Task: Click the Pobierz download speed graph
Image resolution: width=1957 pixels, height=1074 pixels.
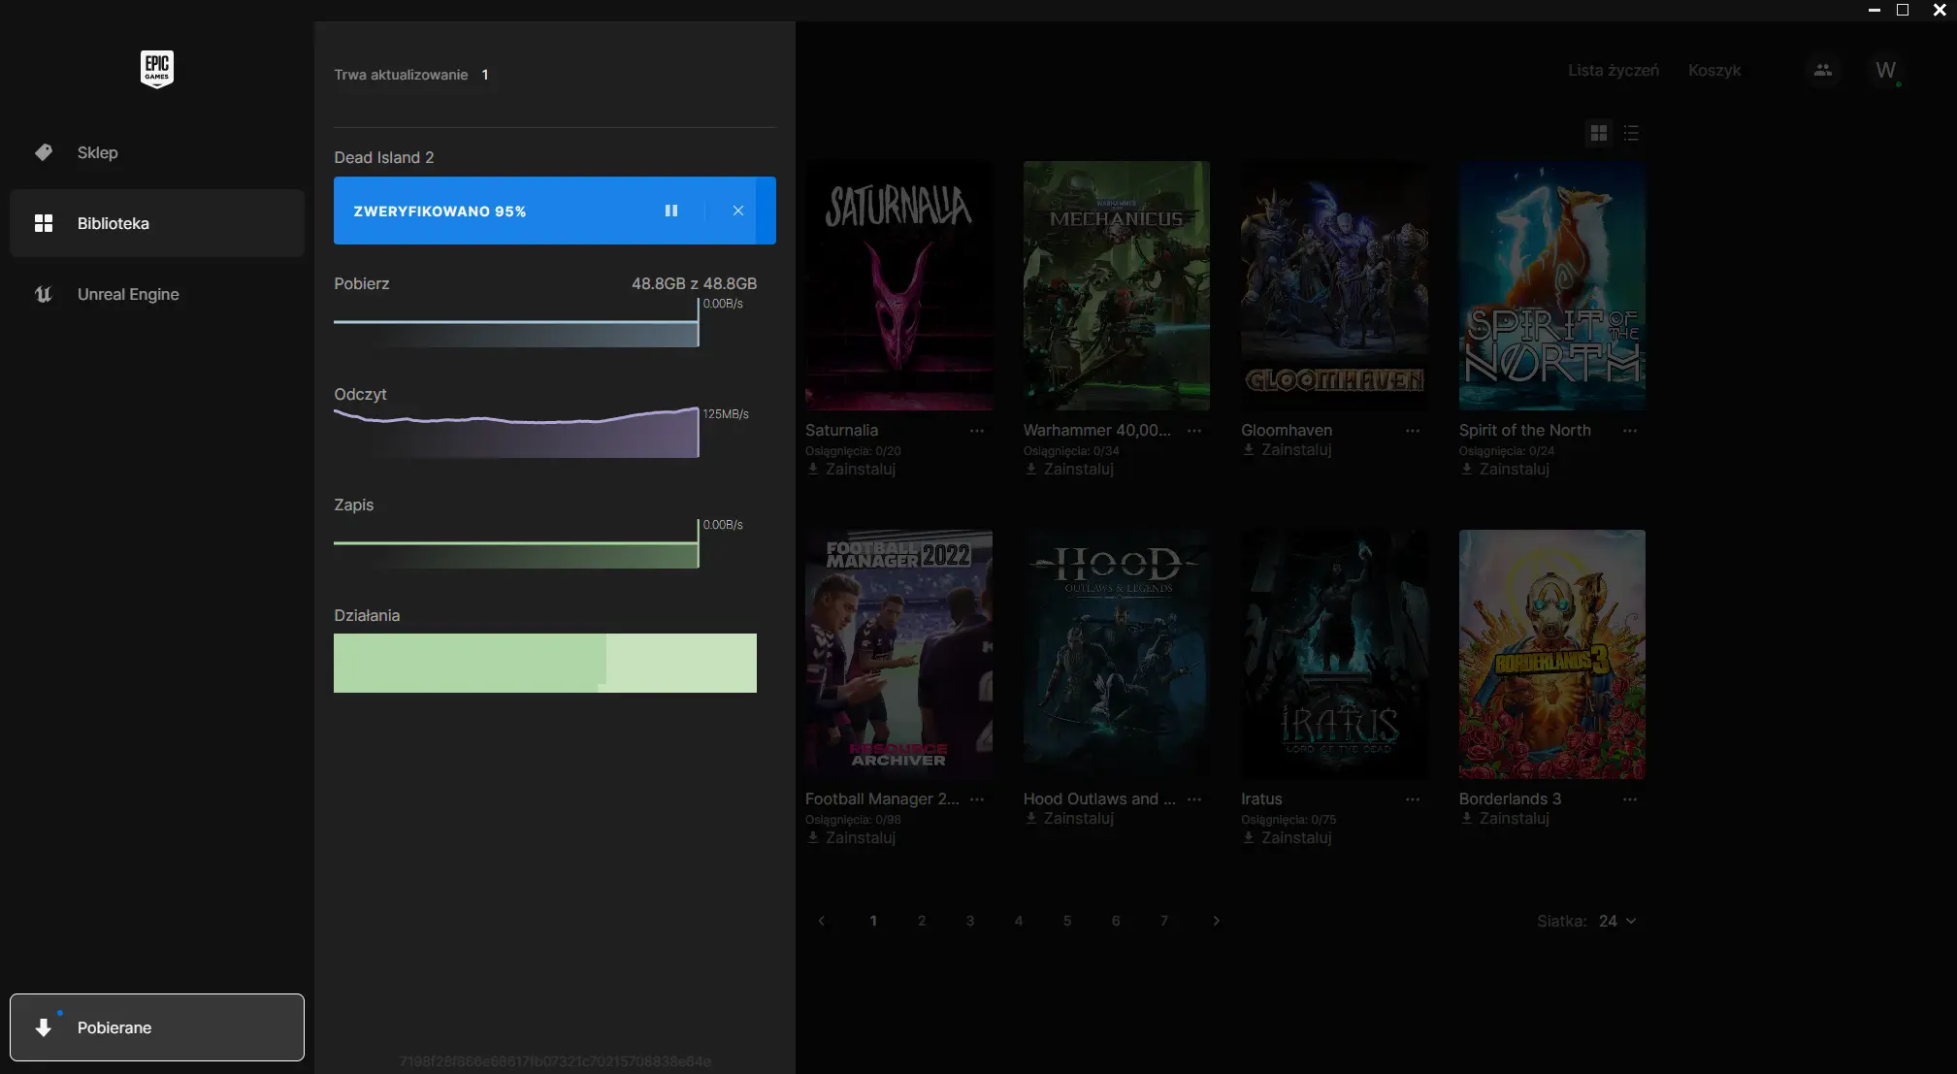Action: pos(516,322)
